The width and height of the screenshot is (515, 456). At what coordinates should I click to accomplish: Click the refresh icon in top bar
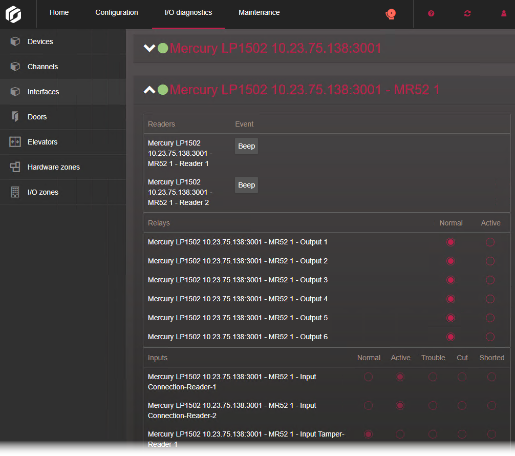467,14
